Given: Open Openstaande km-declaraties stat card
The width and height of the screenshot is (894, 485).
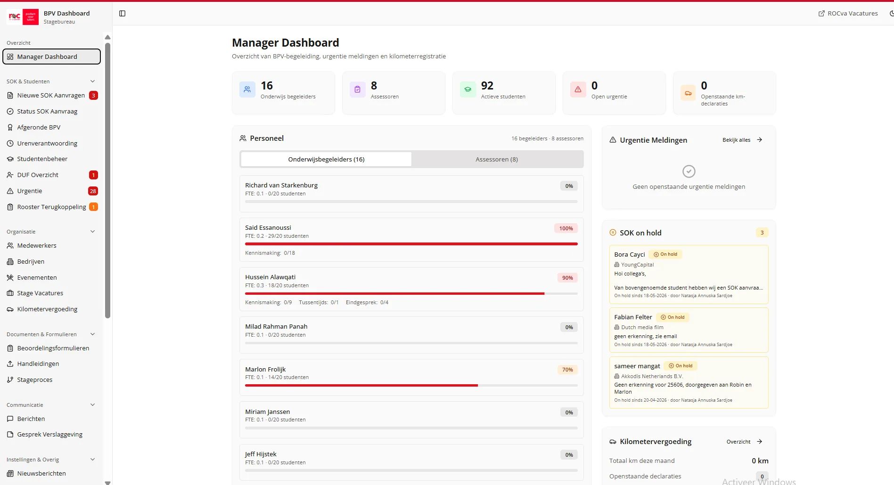Looking at the screenshot, I should point(724,93).
